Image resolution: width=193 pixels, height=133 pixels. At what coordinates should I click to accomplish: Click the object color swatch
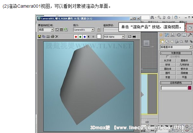pos(189,87)
